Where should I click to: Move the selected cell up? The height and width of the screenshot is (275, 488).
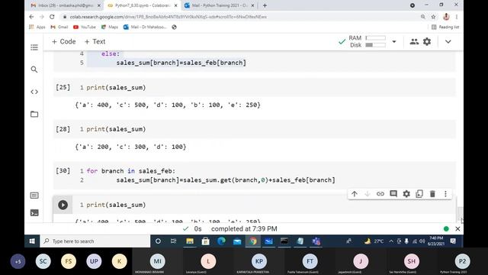(x=354, y=194)
